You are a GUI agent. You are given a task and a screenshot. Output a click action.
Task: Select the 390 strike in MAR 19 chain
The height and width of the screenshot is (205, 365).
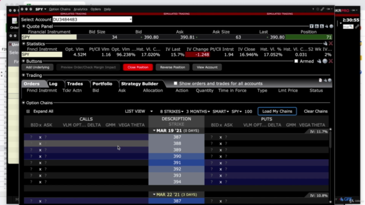pyautogui.click(x=177, y=156)
